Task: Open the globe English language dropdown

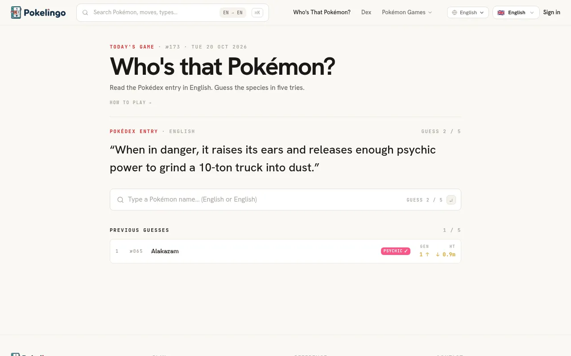Action: pos(468,12)
